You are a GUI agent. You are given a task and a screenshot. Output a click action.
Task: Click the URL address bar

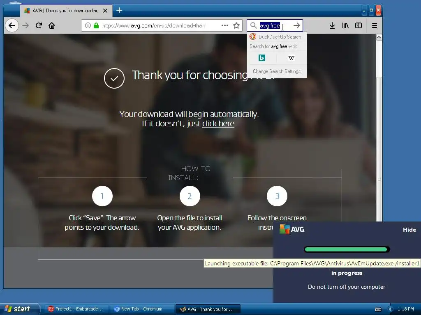tap(153, 25)
